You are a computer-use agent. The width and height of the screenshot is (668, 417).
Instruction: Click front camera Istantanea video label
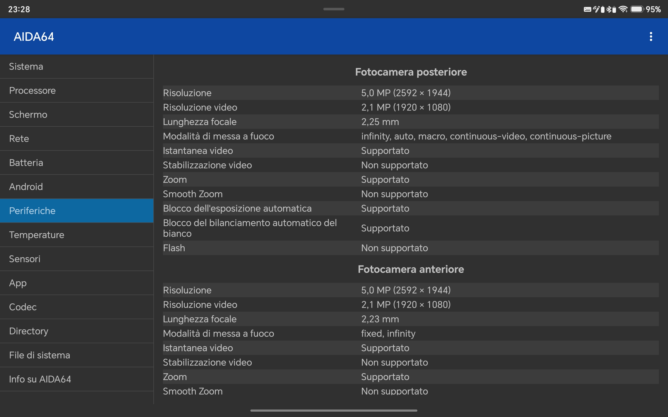[x=198, y=348]
